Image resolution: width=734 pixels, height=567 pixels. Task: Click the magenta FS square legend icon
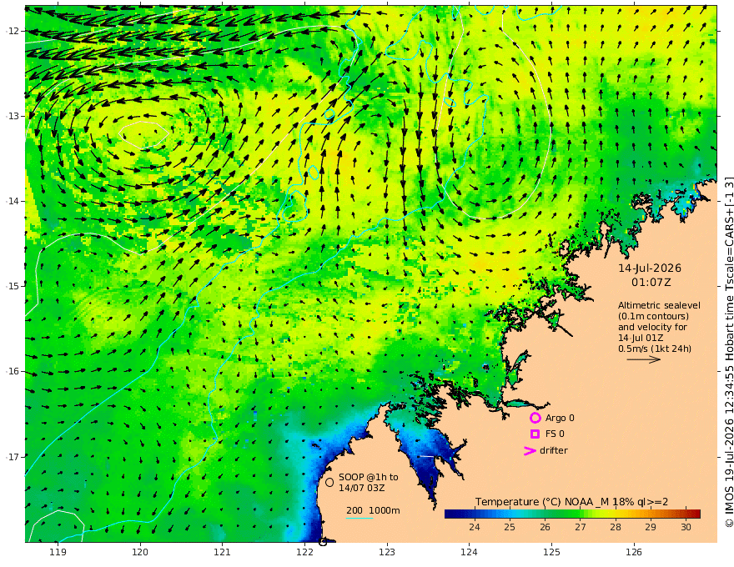click(535, 434)
